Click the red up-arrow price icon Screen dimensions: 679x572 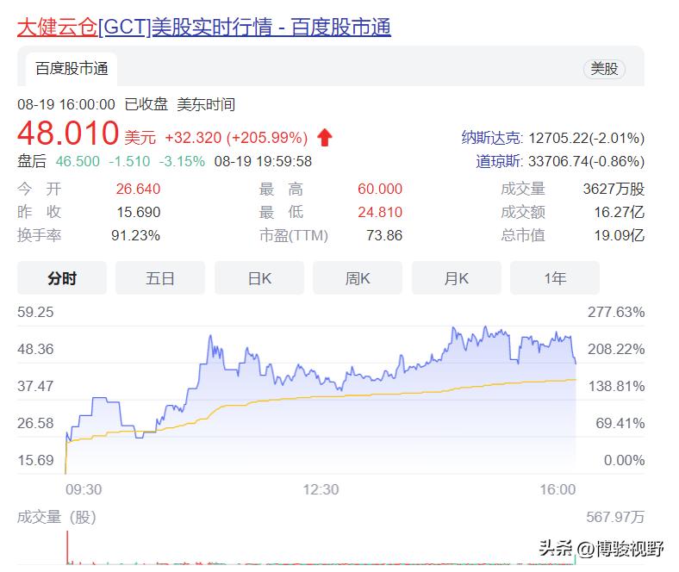325,138
